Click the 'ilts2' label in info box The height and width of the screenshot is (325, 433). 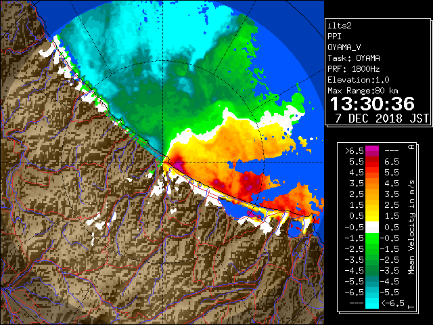tap(340, 26)
